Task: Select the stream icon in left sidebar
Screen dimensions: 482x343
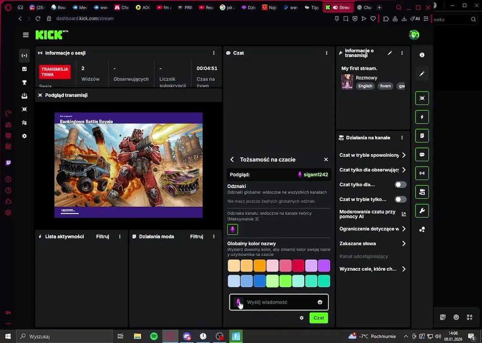Action: [x=24, y=56]
